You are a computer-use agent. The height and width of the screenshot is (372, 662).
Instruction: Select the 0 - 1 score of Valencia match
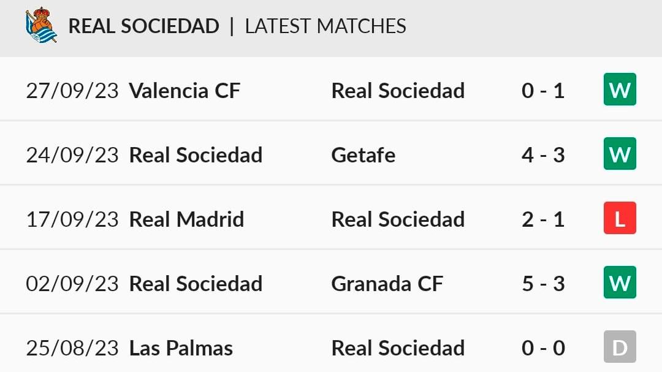[x=543, y=90]
